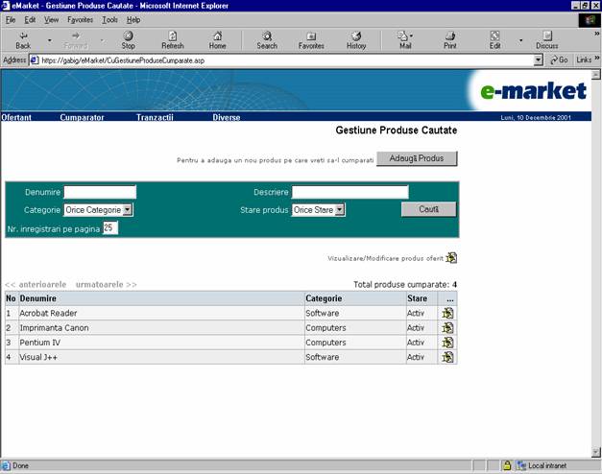Screen dimensions: 602x474
Task: Go to the Home page icon
Action: 217,36
